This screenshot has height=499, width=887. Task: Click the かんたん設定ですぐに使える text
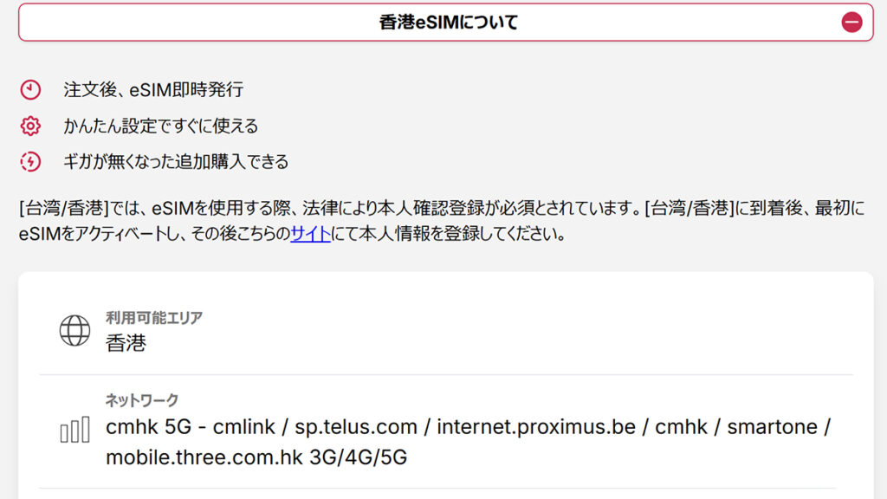click(x=160, y=126)
